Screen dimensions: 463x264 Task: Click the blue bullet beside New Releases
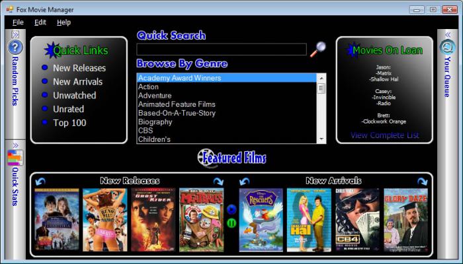45,67
